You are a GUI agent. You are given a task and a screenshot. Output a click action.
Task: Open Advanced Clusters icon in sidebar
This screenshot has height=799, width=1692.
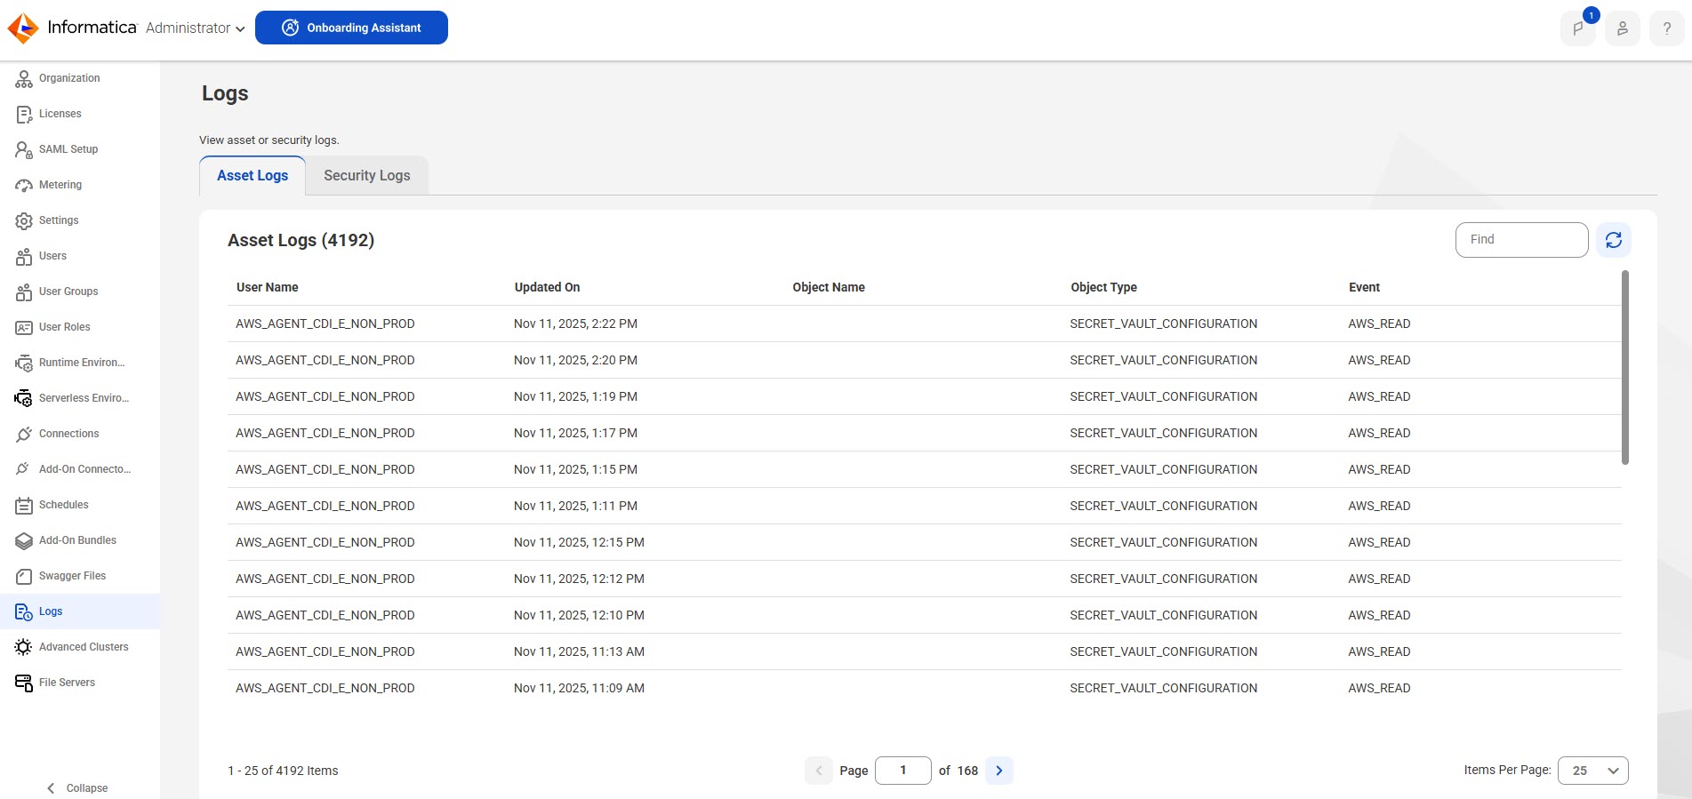[x=24, y=647]
